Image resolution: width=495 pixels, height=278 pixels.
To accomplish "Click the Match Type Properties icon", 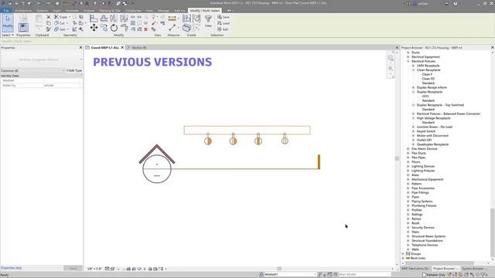I will [48, 29].
